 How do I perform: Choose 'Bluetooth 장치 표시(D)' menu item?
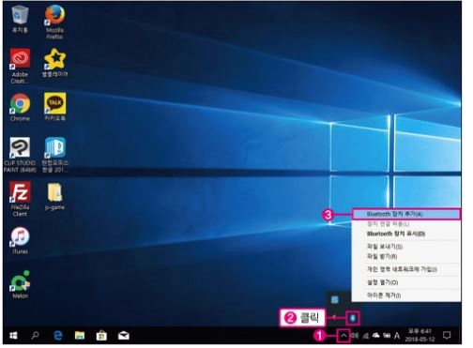(x=406, y=234)
